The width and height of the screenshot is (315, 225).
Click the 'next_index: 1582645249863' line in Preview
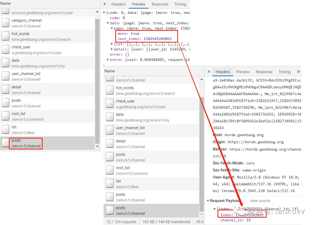(145, 39)
